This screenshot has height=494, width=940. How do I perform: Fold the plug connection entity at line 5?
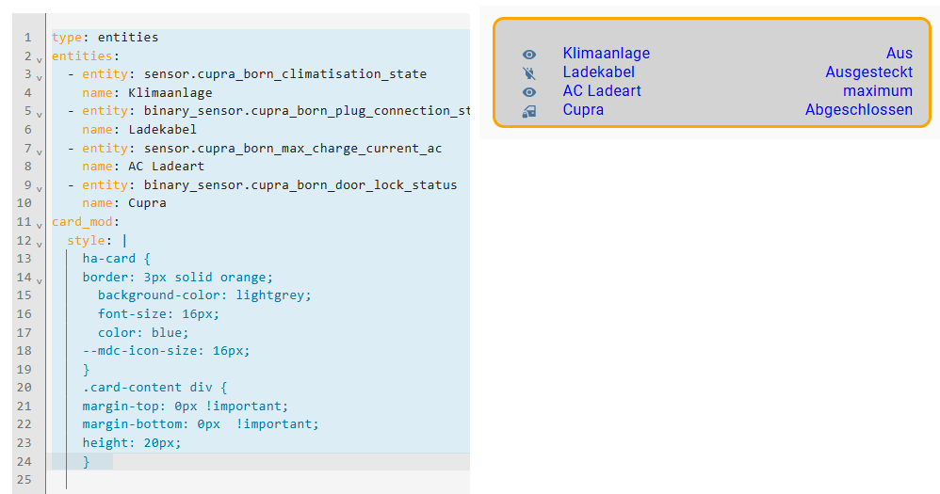coord(39,113)
